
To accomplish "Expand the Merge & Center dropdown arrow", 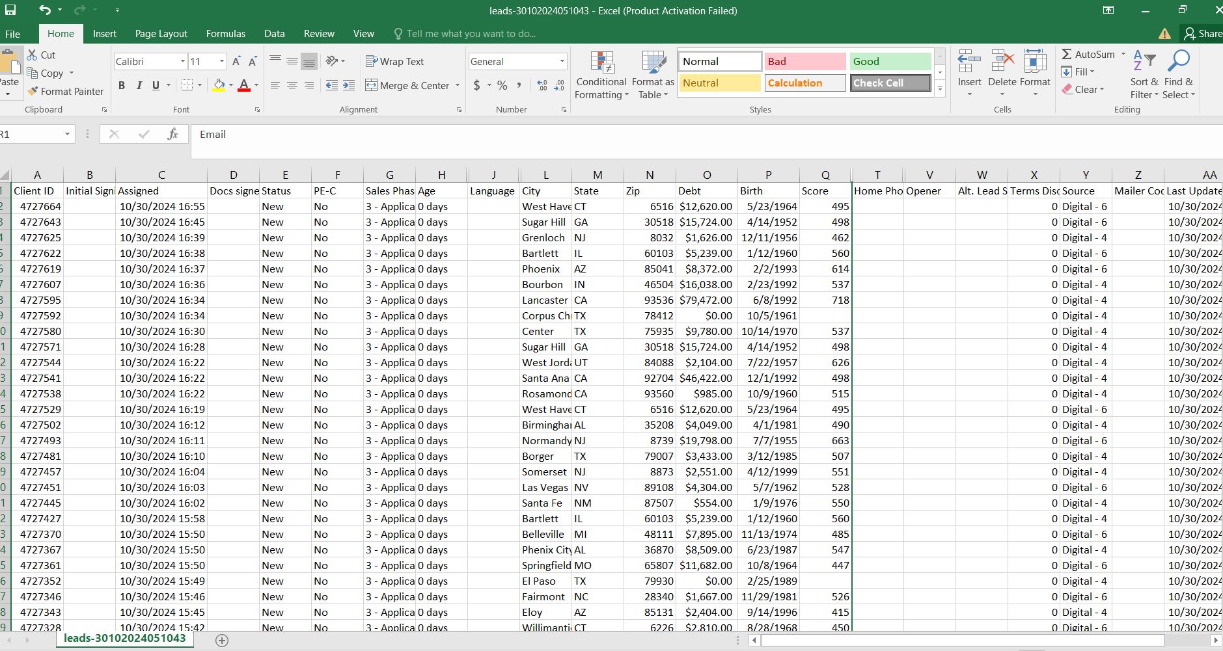I will coord(458,85).
